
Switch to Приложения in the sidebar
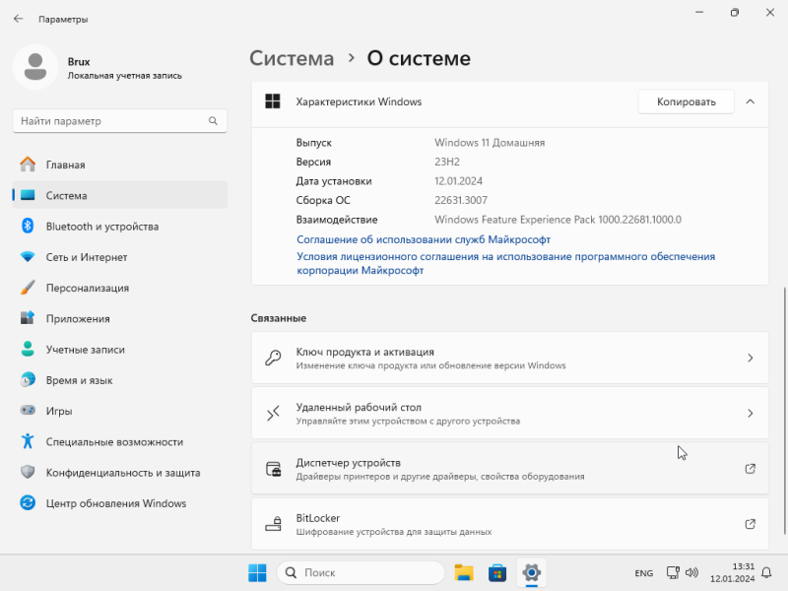point(119,318)
